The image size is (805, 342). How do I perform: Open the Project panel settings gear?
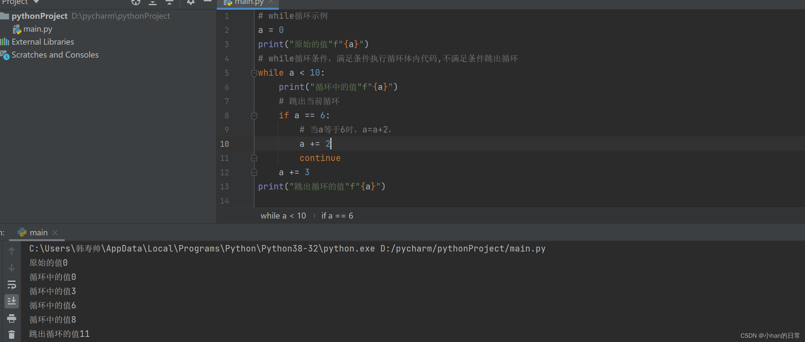(190, 3)
